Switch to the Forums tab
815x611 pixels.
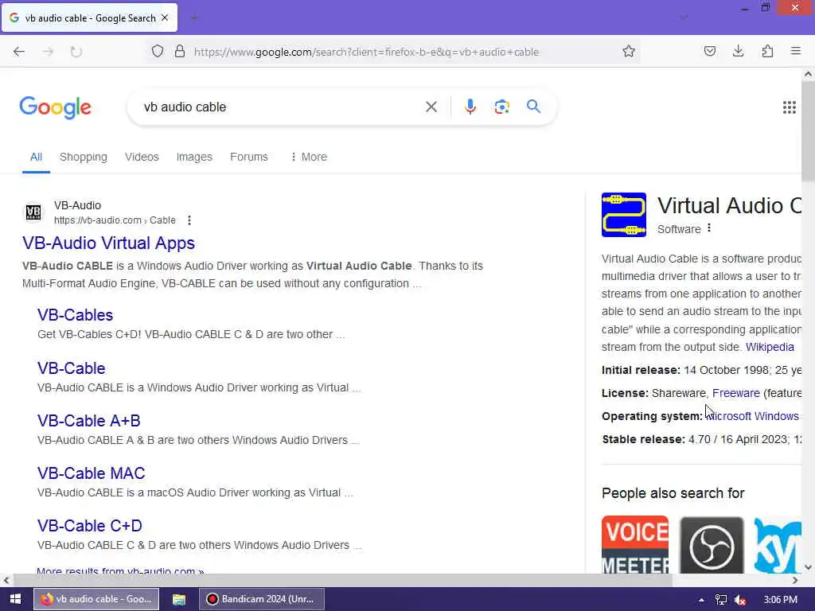click(x=249, y=157)
